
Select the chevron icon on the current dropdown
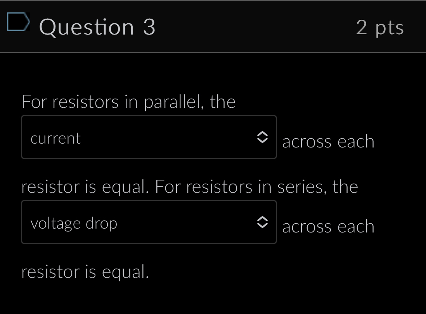click(263, 137)
